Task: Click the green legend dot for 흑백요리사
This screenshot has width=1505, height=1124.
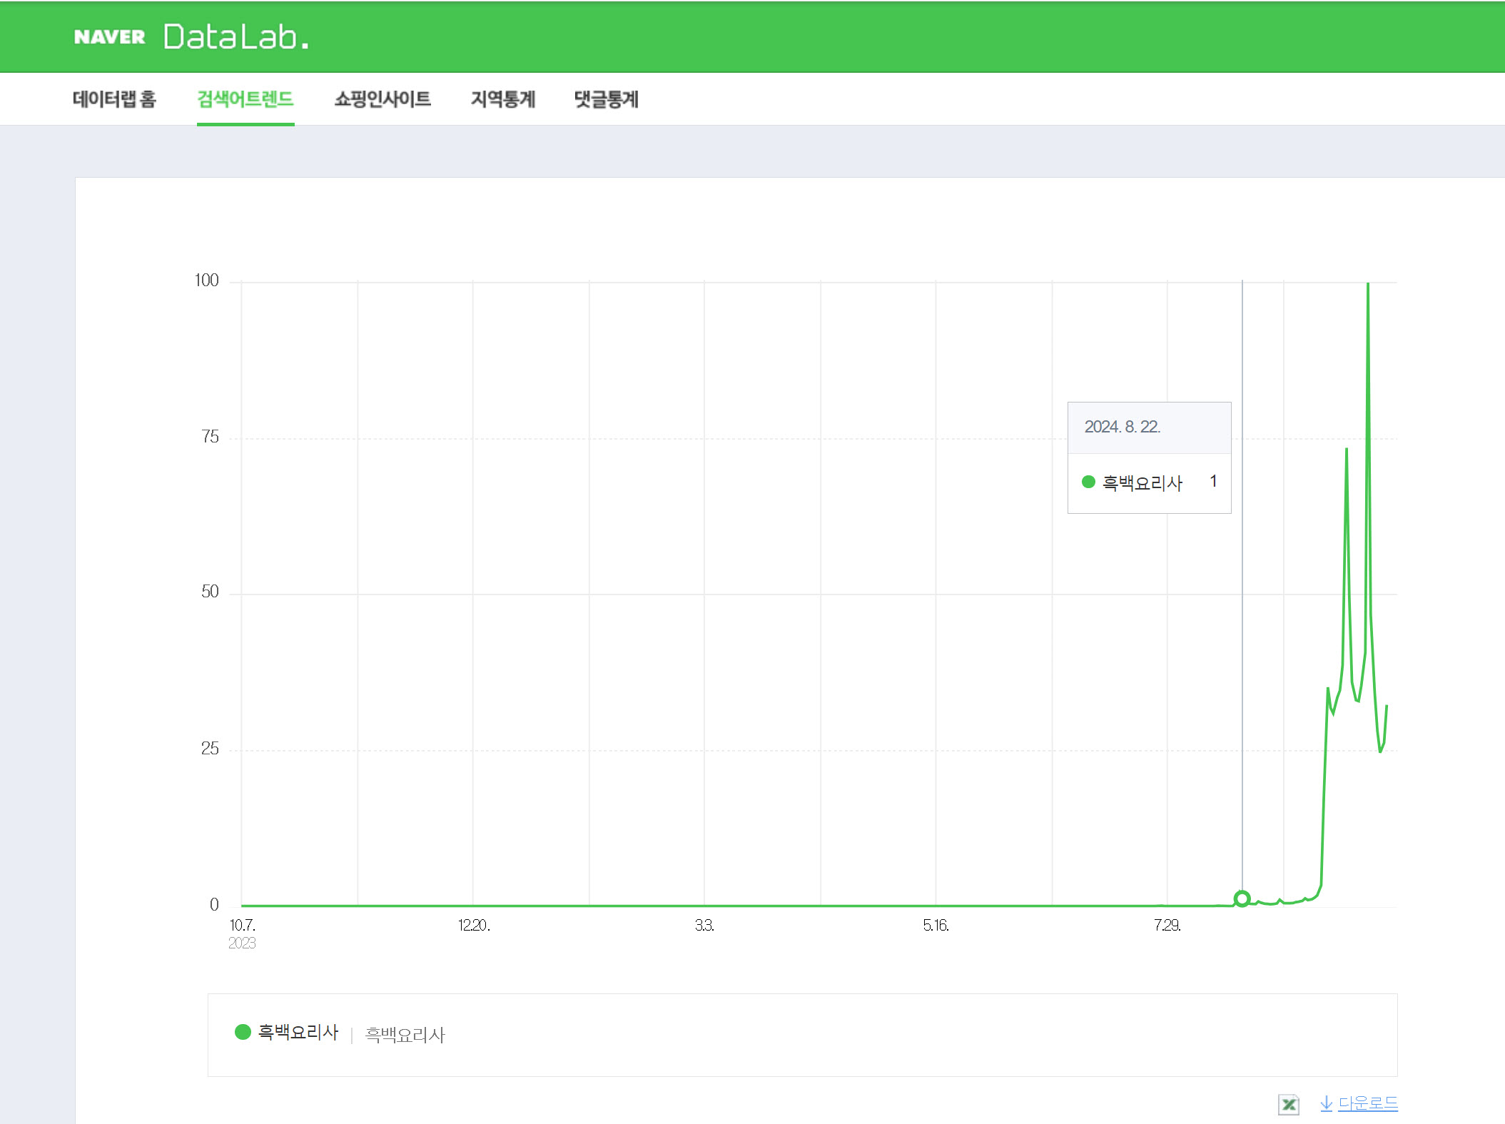Action: 243,1032
